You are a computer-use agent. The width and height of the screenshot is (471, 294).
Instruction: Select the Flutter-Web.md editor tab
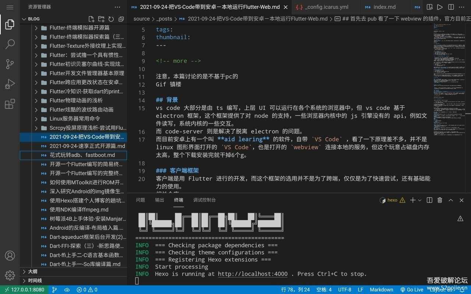click(210, 7)
